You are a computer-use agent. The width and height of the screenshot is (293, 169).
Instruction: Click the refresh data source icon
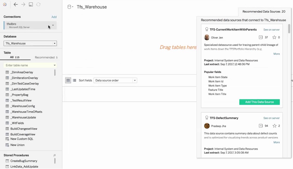click(x=38, y=5)
